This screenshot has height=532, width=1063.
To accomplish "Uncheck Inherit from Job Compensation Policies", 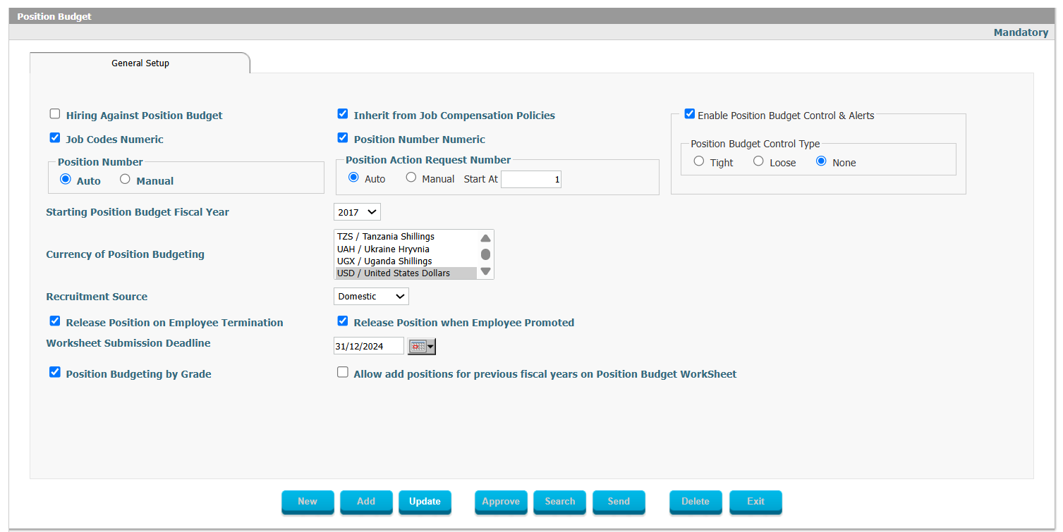I will click(343, 114).
